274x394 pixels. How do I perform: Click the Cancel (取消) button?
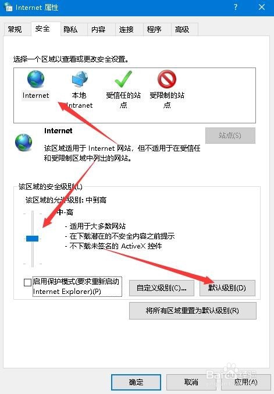coord(191,382)
